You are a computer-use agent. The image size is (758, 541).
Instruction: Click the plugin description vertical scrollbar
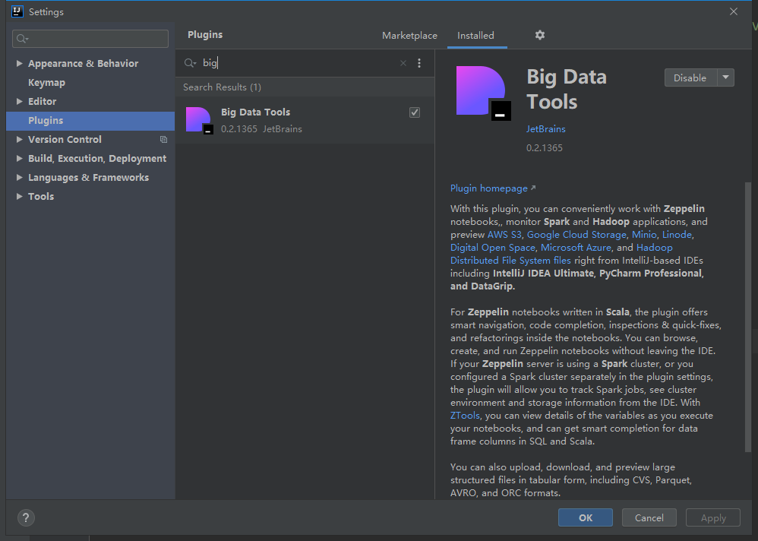click(748, 317)
